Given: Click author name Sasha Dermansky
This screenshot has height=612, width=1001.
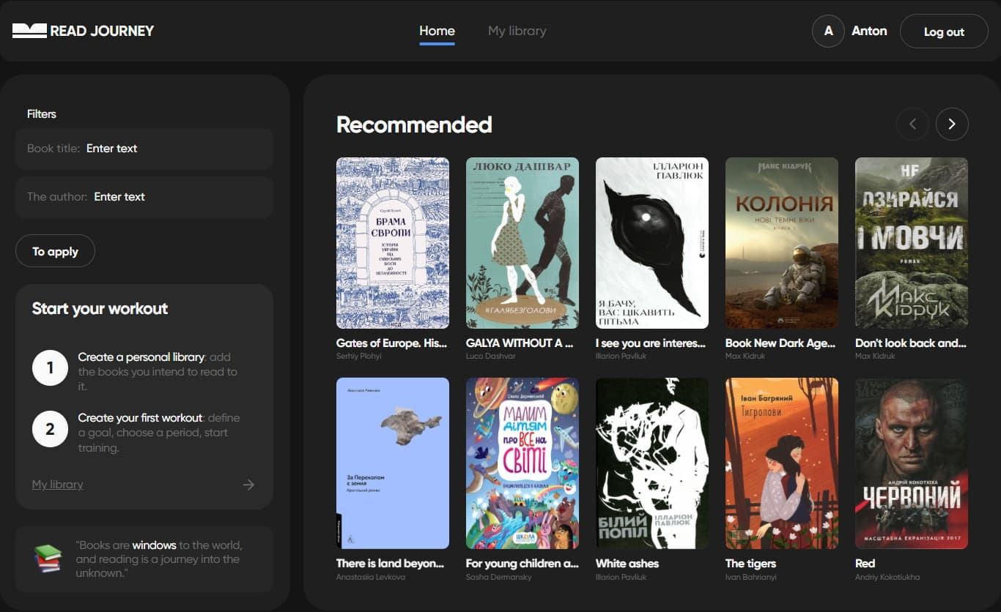Looking at the screenshot, I should tap(498, 577).
